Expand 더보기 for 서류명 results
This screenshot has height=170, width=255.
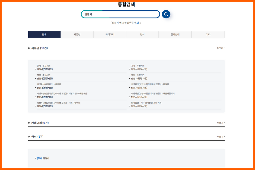[x=221, y=48]
